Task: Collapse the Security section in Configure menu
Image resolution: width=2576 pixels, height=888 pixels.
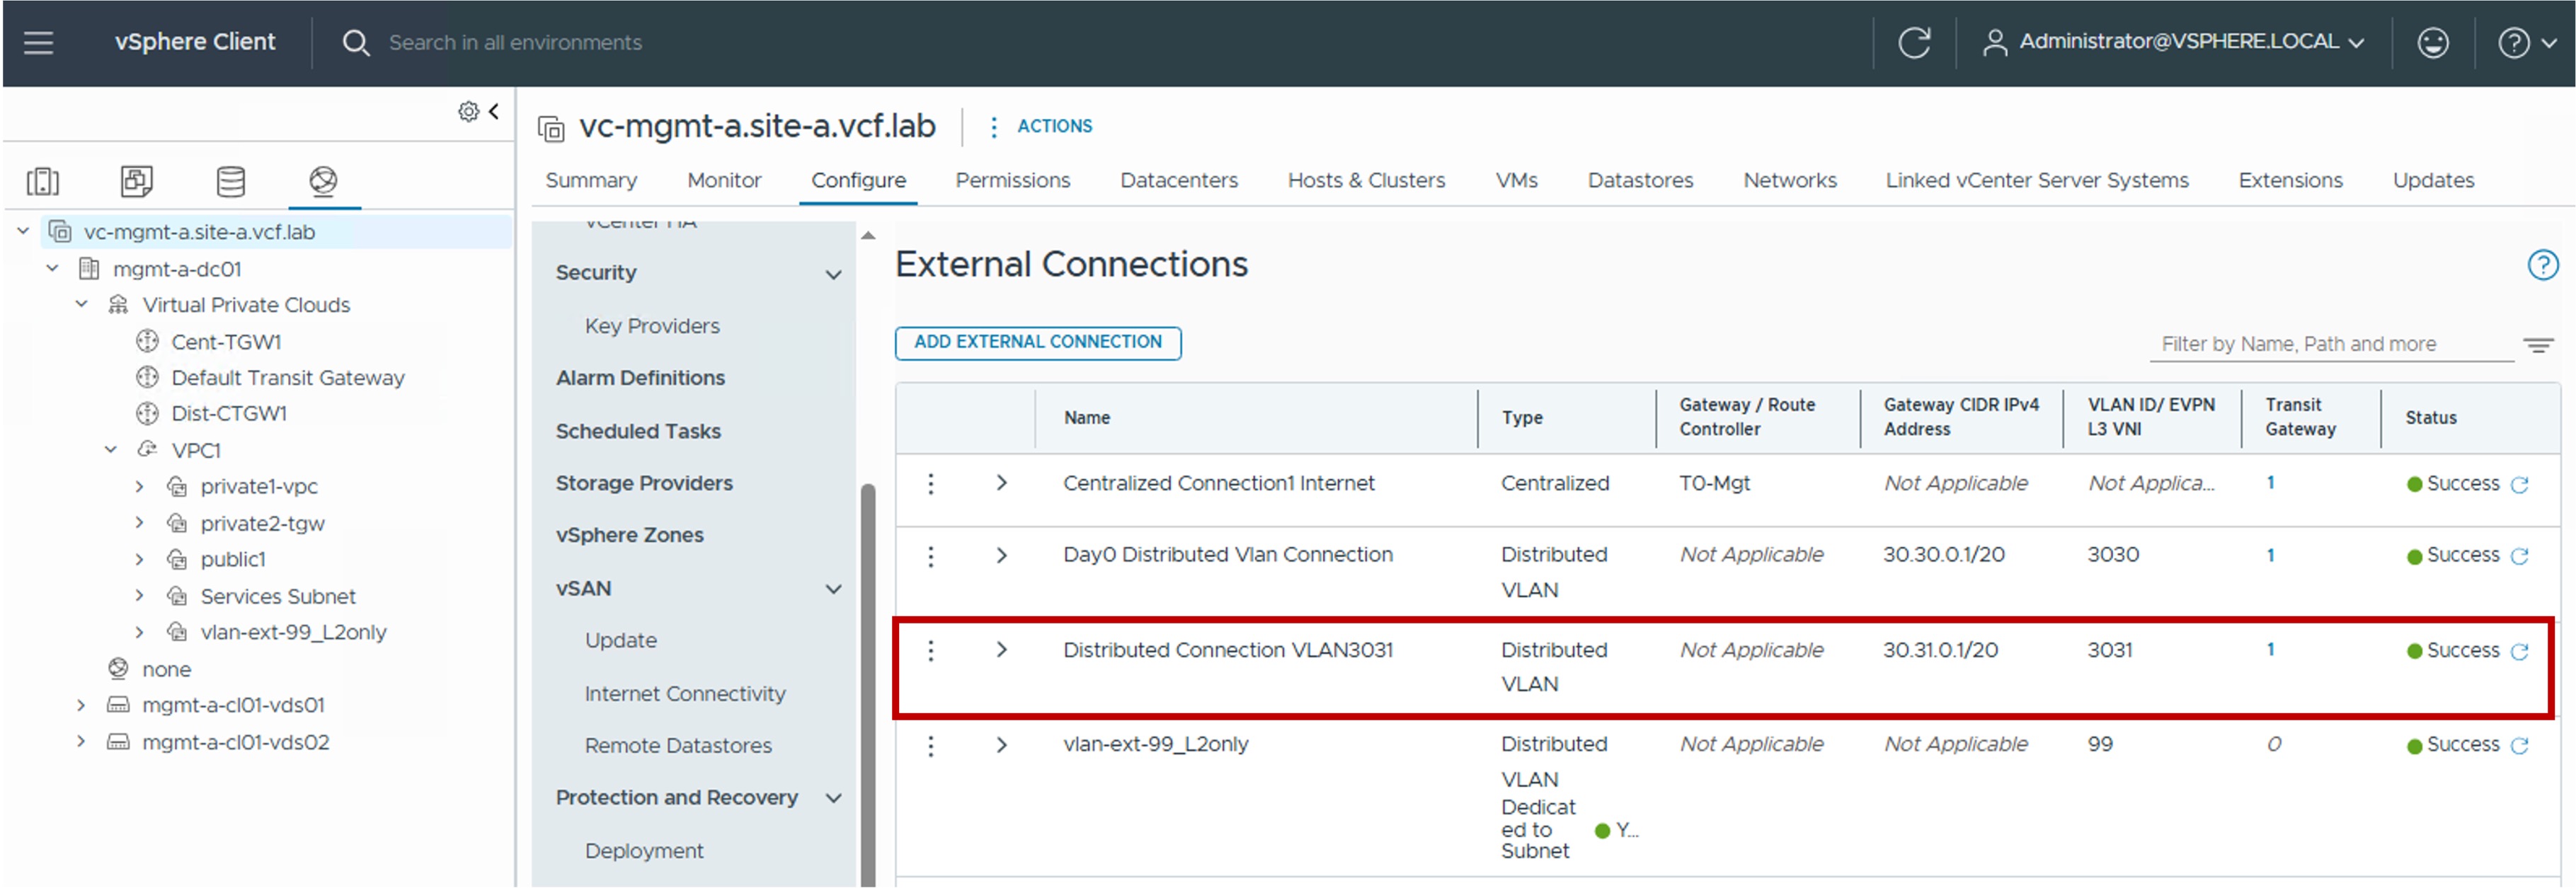Action: click(833, 274)
